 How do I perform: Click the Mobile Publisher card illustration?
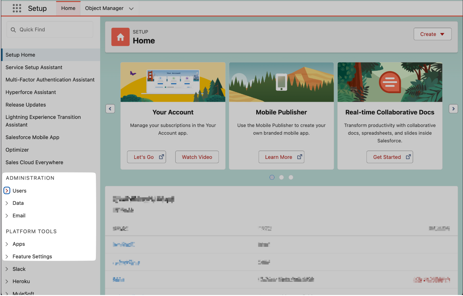281,82
